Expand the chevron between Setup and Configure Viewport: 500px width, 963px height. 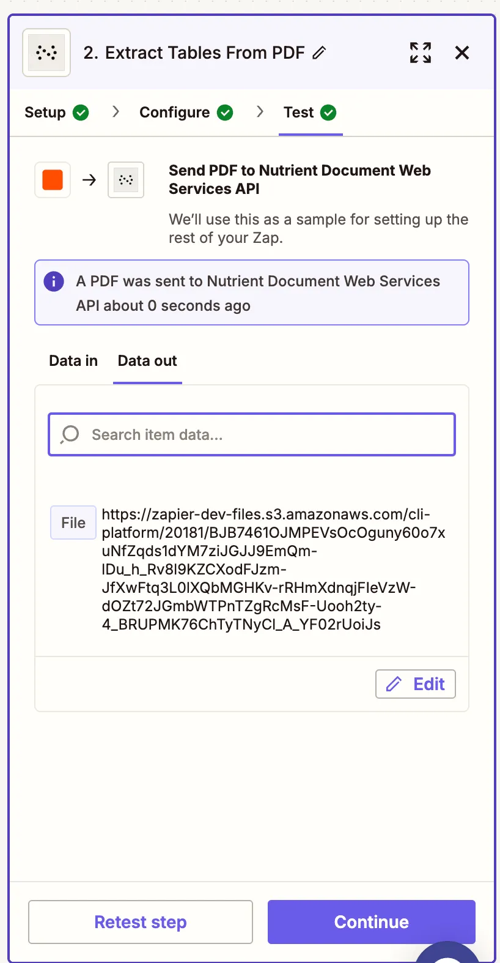coord(115,113)
